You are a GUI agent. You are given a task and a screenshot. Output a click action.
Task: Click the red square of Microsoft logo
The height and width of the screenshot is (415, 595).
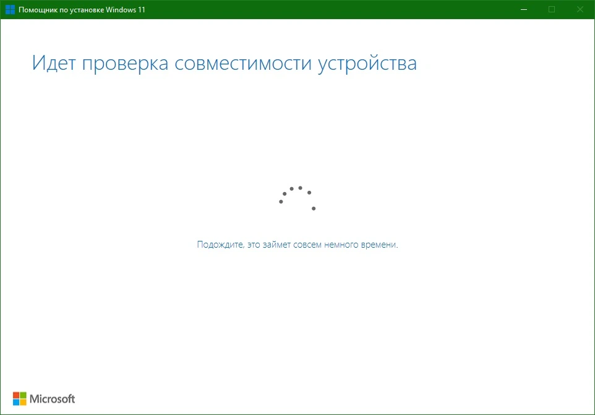[16, 395]
